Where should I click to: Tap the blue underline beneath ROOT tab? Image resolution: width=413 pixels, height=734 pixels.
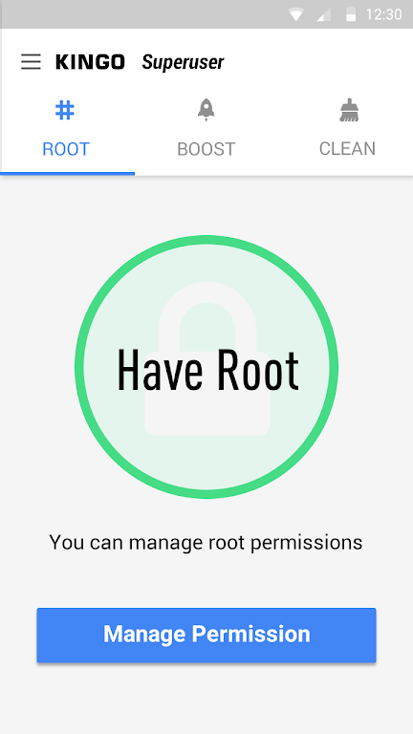(68, 174)
